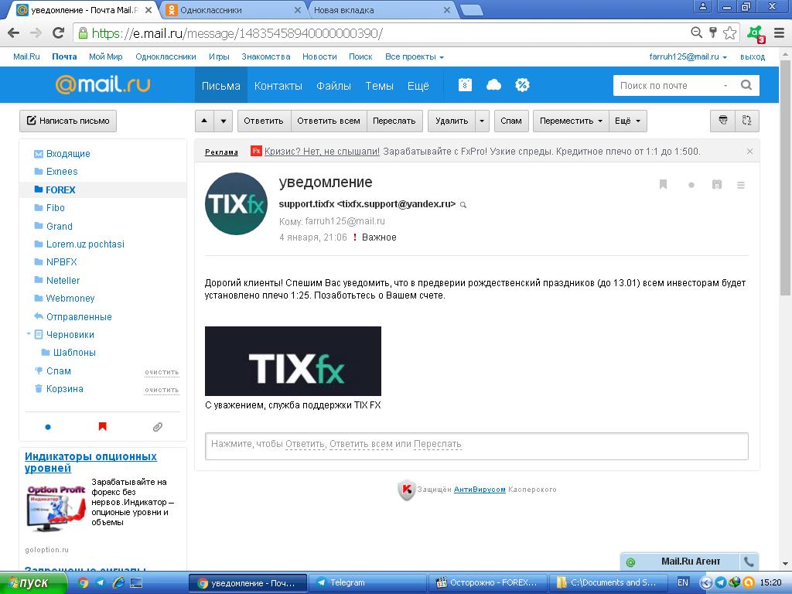The height and width of the screenshot is (594, 792).
Task: Click the выход logout link
Action: click(x=752, y=56)
